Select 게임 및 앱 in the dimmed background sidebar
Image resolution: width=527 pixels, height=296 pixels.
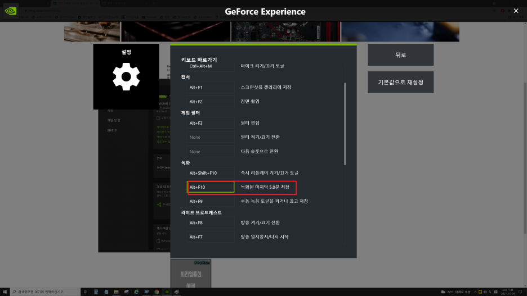pyautogui.click(x=114, y=120)
